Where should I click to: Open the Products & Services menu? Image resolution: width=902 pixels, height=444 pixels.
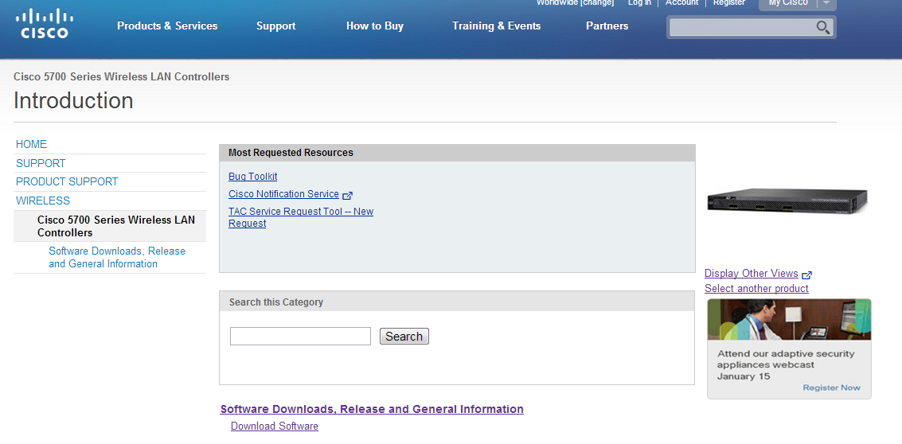tap(167, 26)
